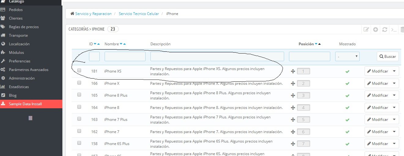404x156 pixels.
Task: Toggle Mostrado checkmark for iPhone XS
Action: point(347,72)
